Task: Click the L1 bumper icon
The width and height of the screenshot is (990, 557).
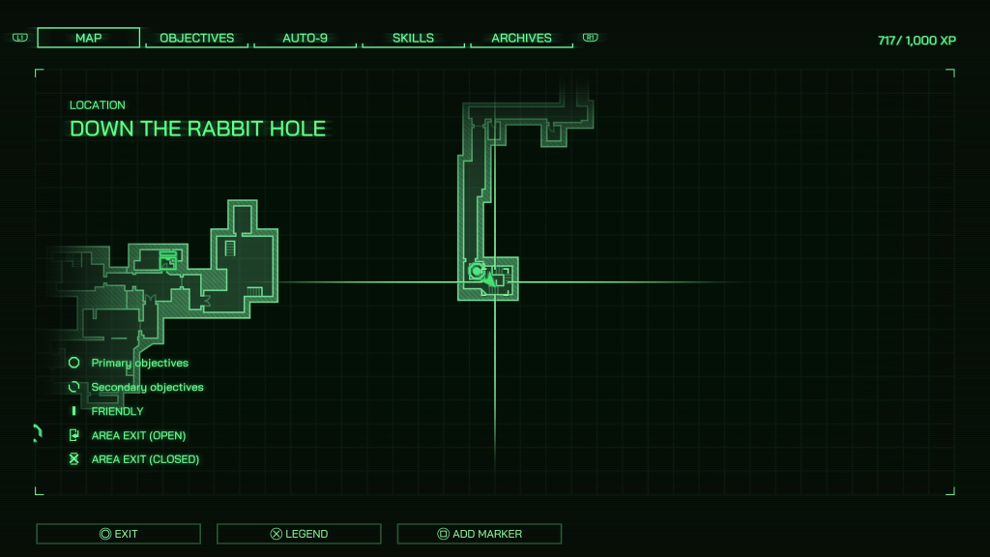Action: (20, 38)
